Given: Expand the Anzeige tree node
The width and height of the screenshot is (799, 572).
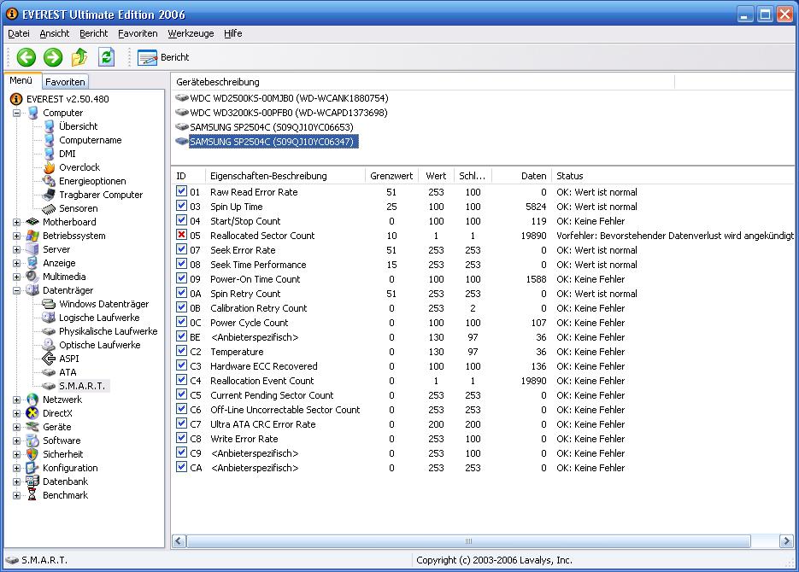Looking at the screenshot, I should [x=17, y=264].
